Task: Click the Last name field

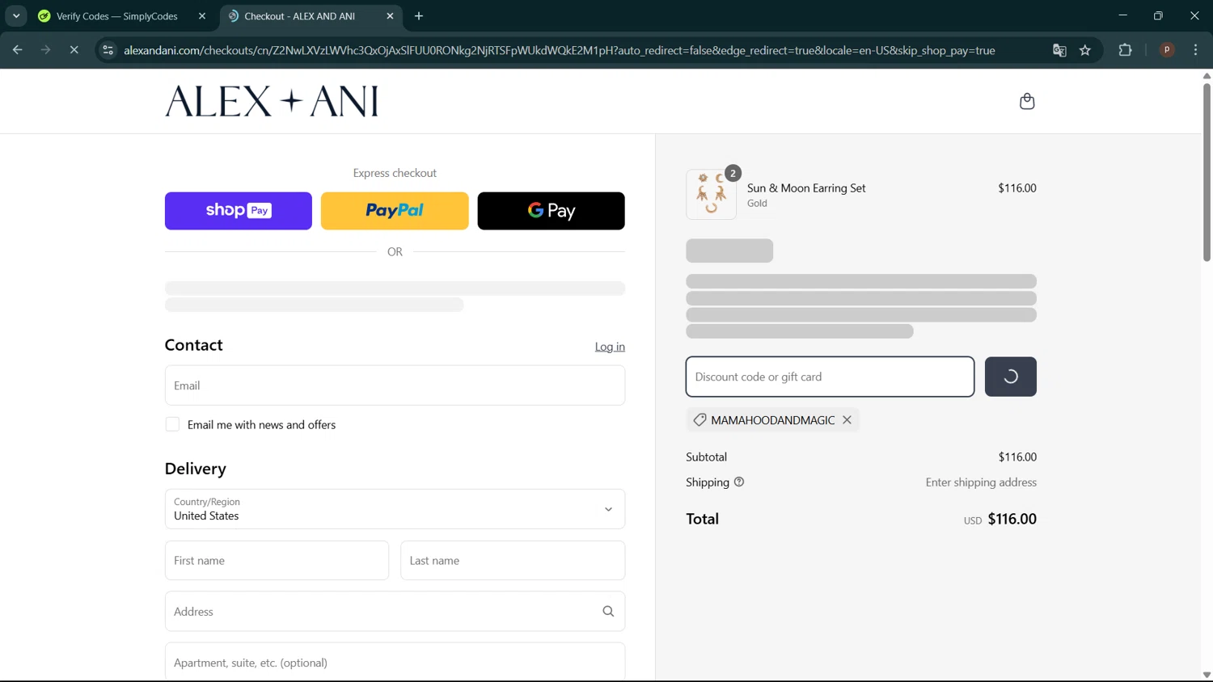Action: [513, 561]
